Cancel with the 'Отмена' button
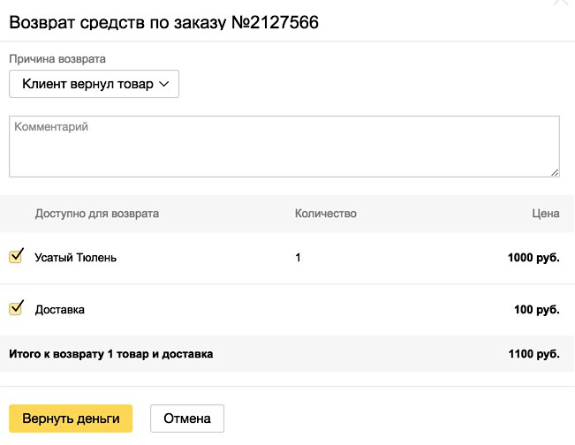 (187, 419)
